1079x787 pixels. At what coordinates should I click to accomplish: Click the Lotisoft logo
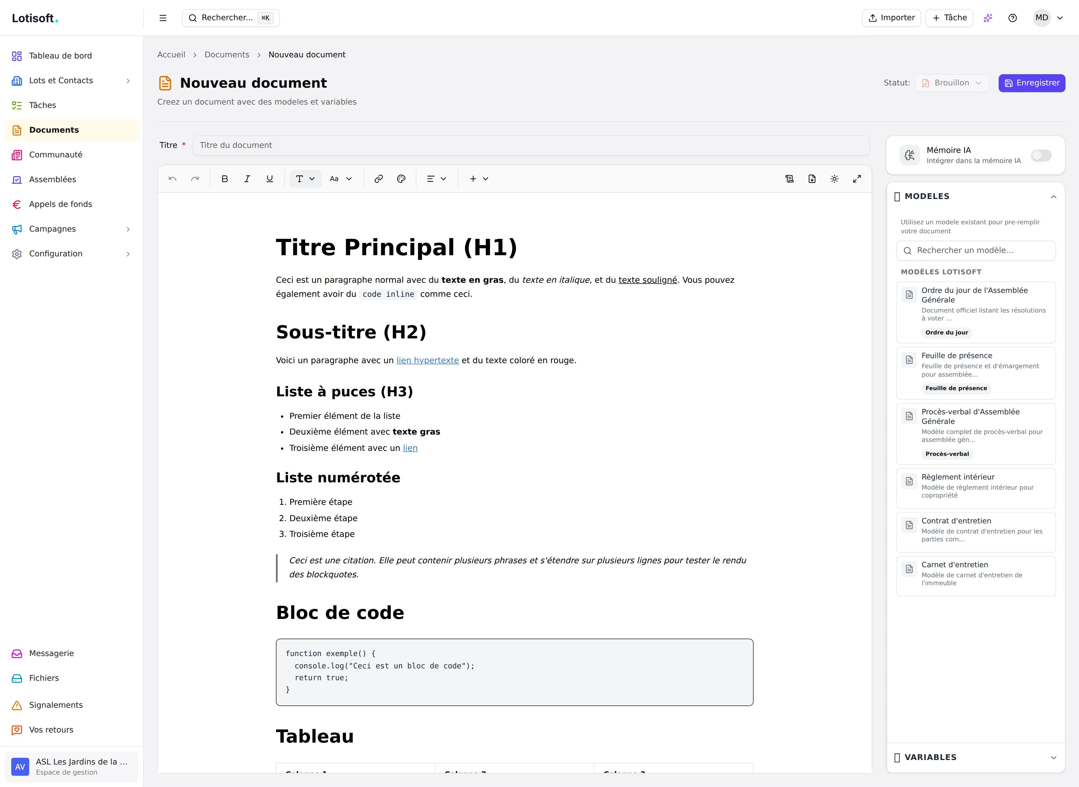tap(35, 18)
